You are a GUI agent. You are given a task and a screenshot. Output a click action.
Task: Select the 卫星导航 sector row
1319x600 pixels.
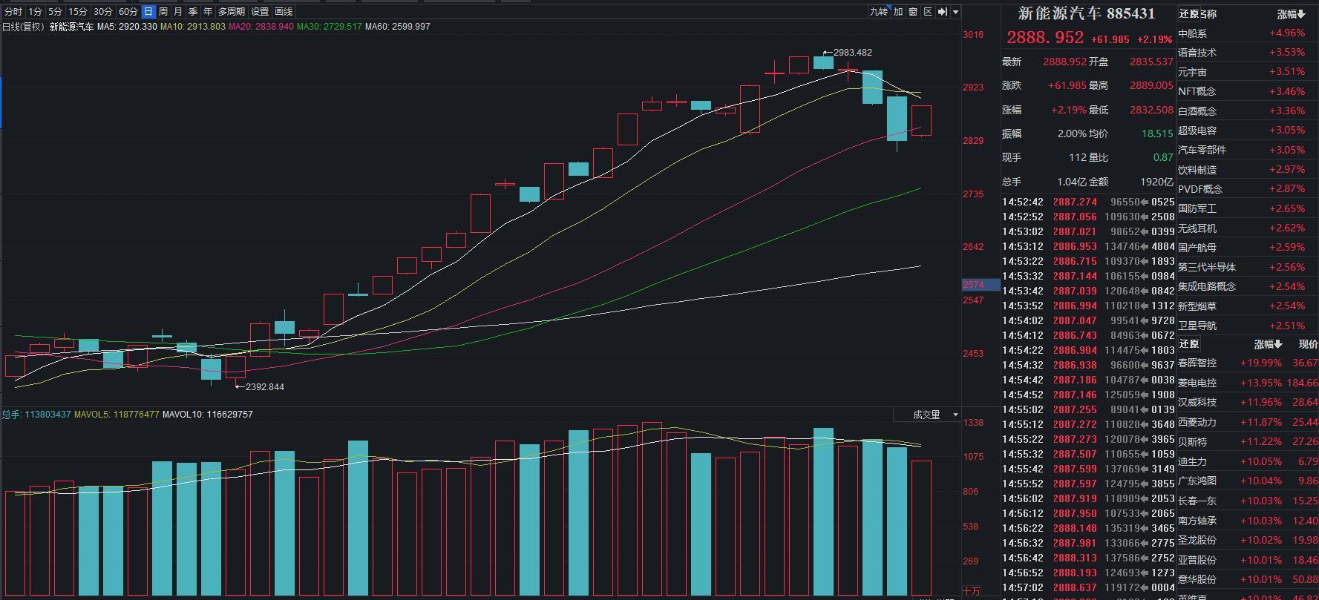1247,326
